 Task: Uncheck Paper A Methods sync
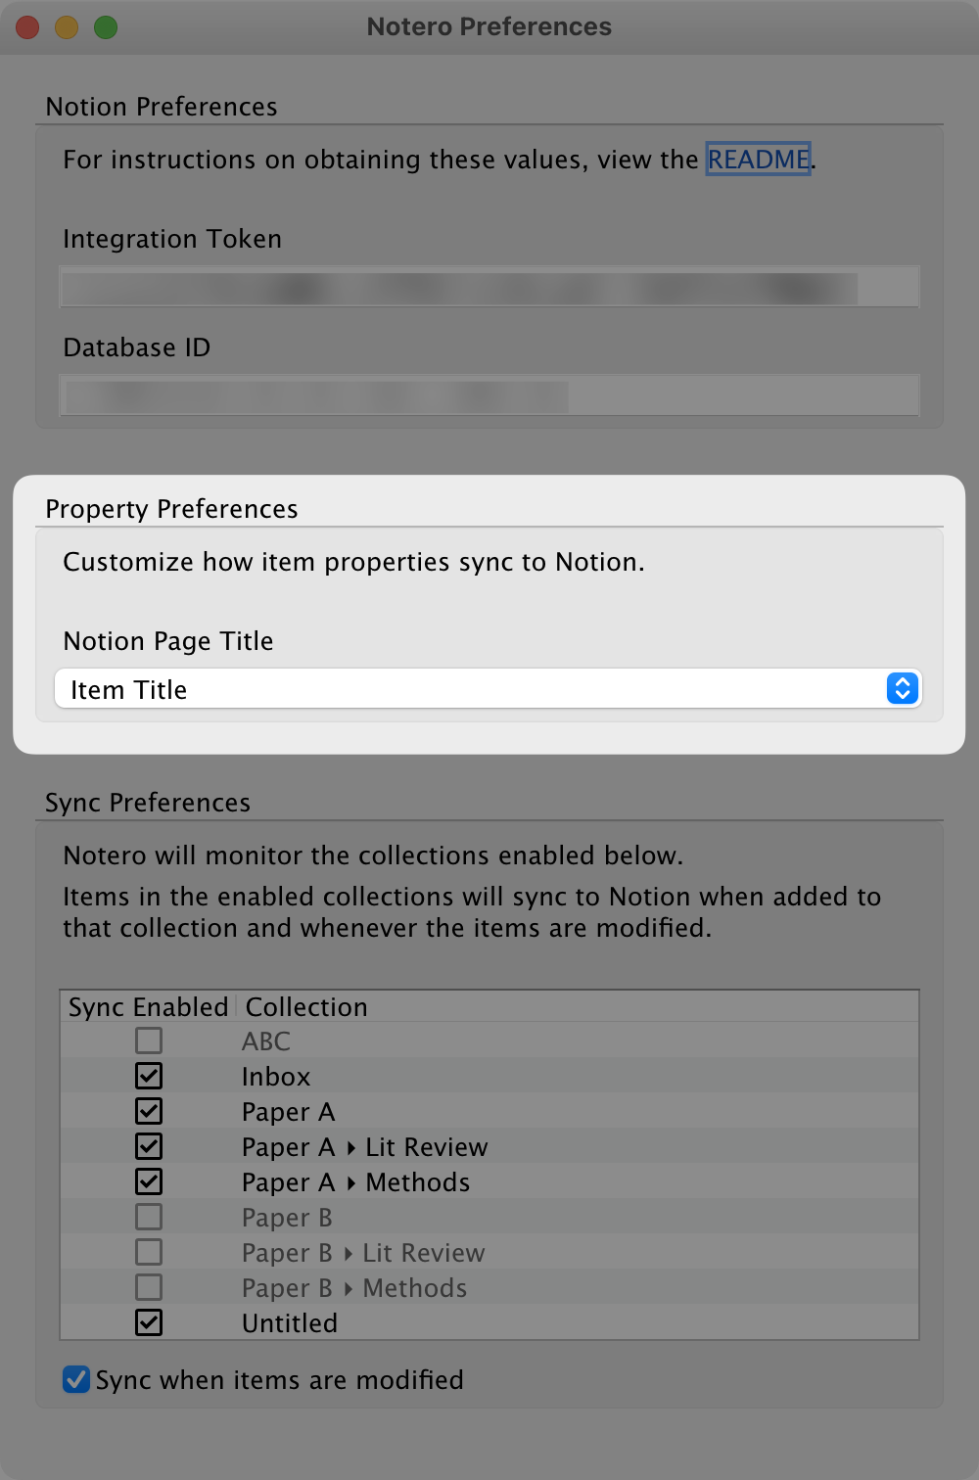pyautogui.click(x=148, y=1181)
